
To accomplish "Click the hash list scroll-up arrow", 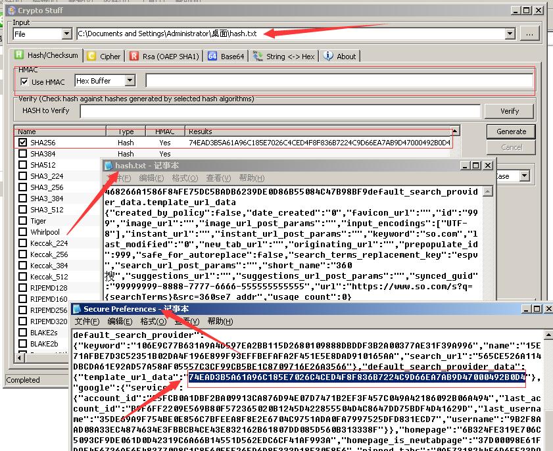I will click(455, 131).
